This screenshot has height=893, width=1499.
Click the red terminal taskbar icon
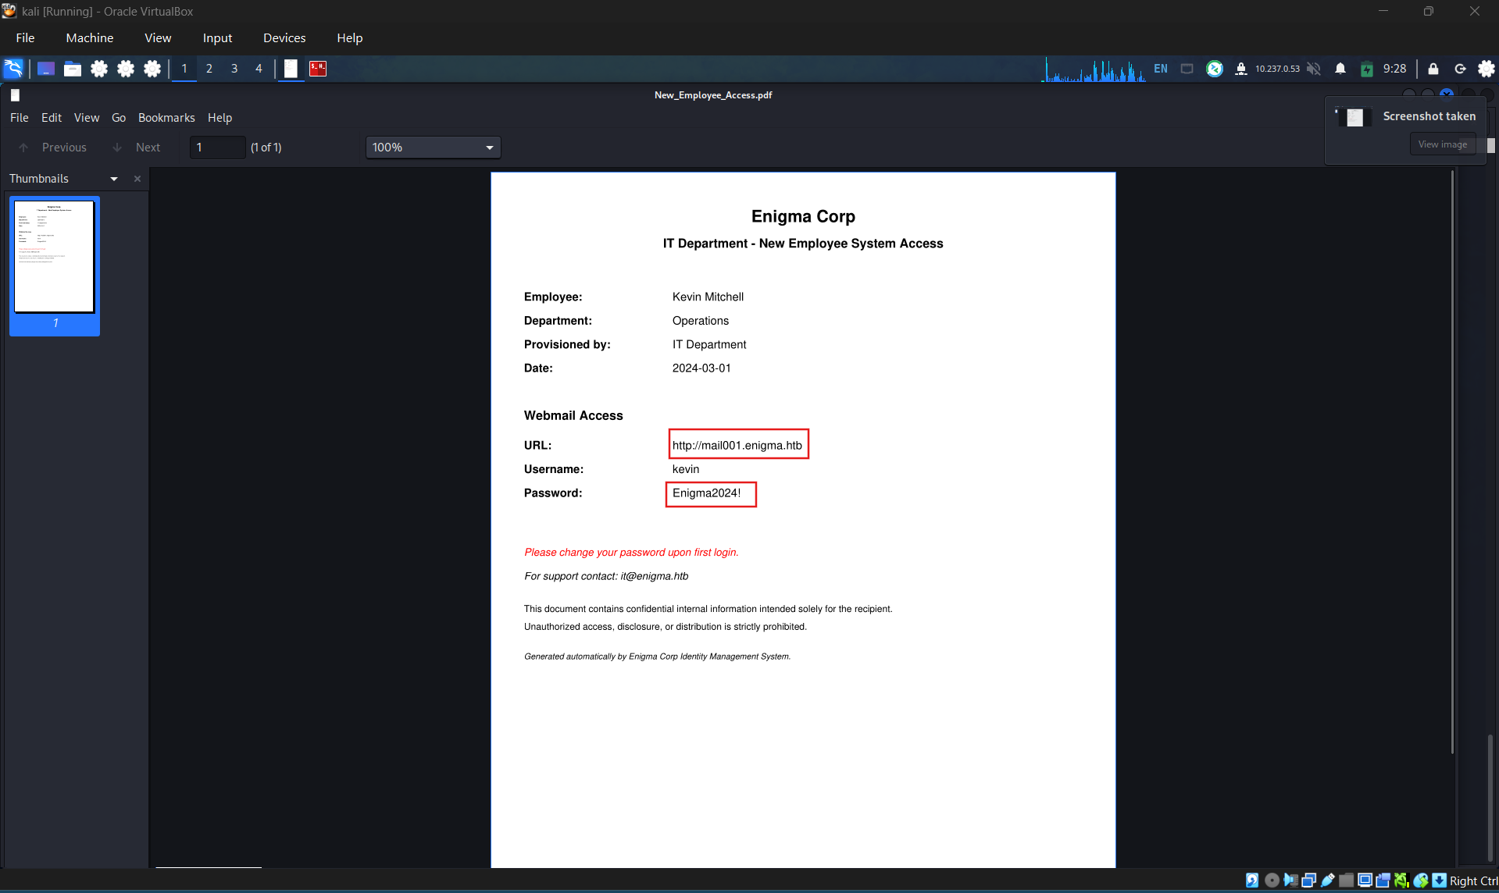pos(318,69)
